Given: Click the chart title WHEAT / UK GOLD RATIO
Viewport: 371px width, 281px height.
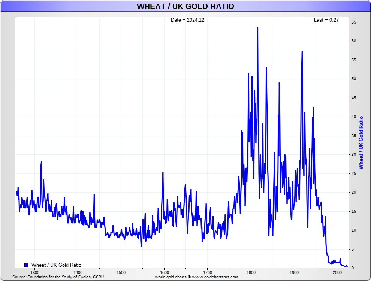Looking at the screenshot, I should pyautogui.click(x=185, y=6).
